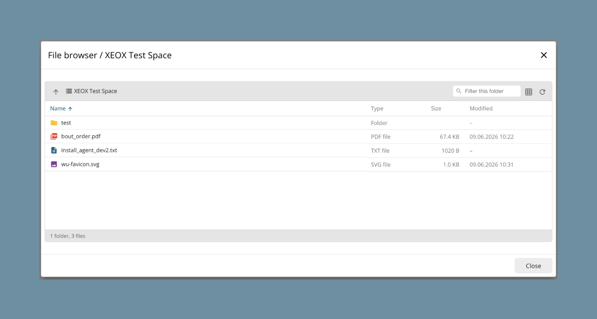Click the Name sort arrow
The width and height of the screenshot is (597, 319).
click(x=70, y=109)
